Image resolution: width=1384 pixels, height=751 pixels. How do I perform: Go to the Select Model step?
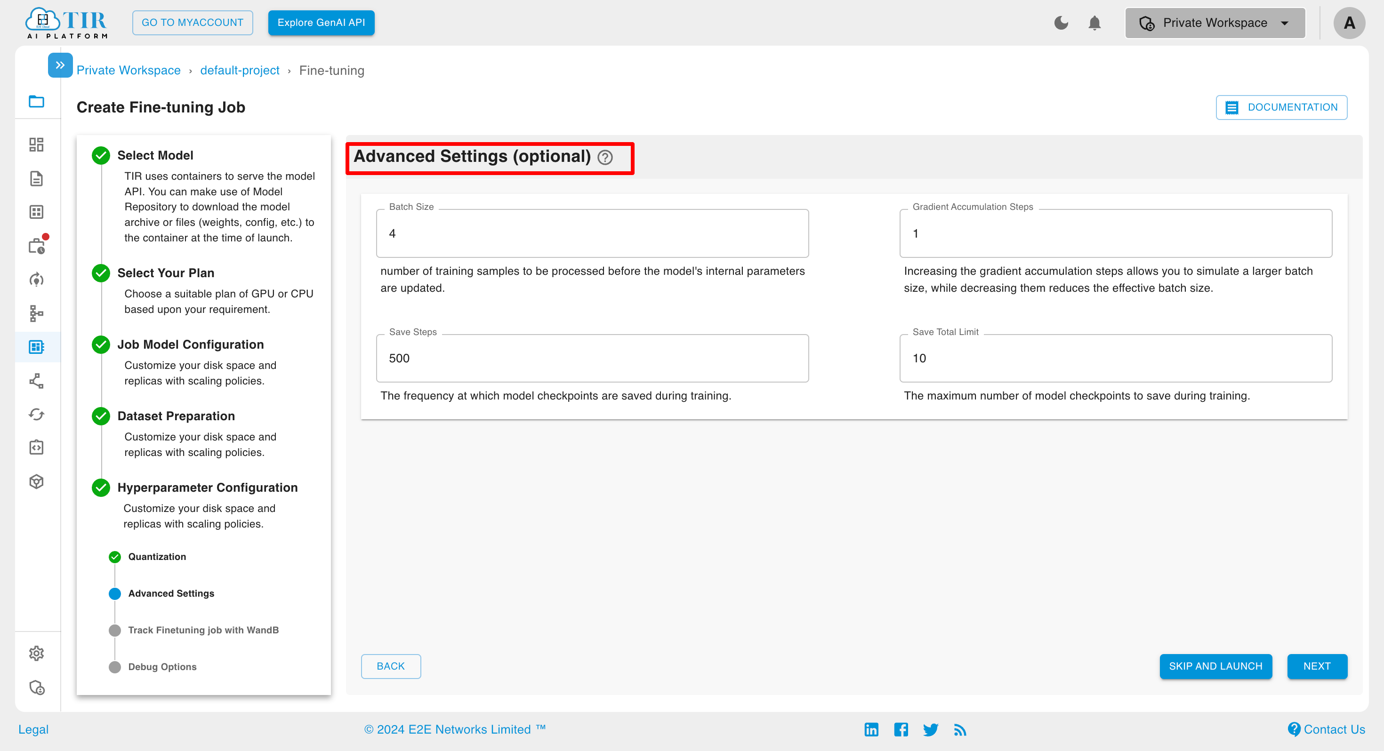[155, 155]
